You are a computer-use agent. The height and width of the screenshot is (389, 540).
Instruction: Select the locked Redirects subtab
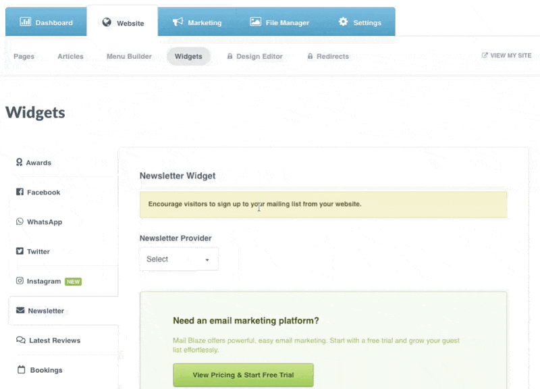(328, 56)
